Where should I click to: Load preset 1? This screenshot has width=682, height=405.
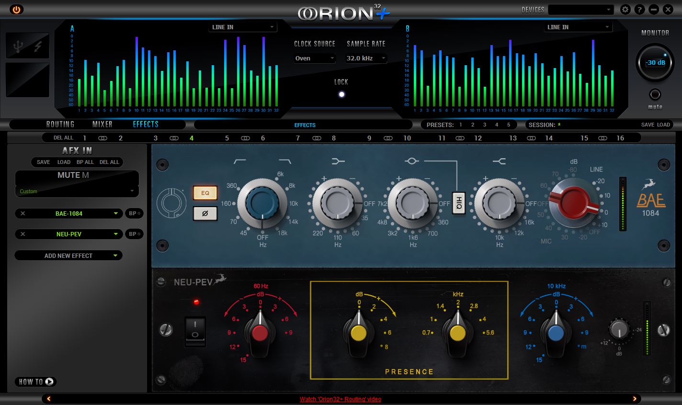[461, 125]
